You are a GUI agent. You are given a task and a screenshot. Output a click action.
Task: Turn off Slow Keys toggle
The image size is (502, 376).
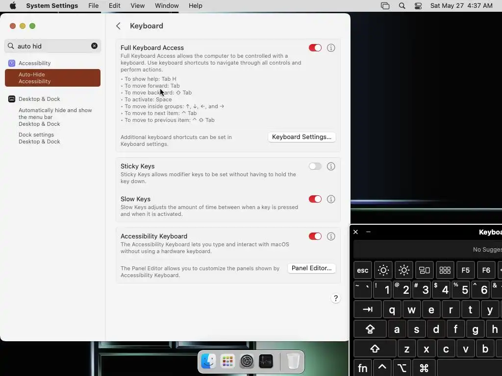315,199
